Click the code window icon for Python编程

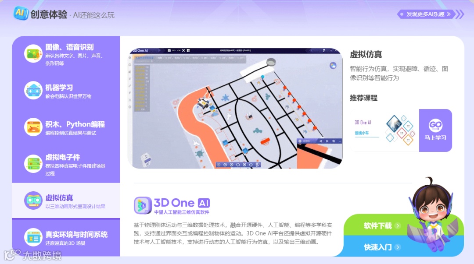pos(33,127)
